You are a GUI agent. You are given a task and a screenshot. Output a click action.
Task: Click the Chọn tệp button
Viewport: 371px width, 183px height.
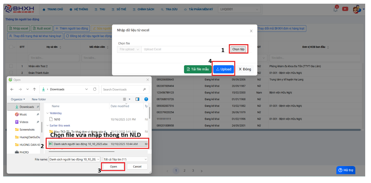coord(238,49)
